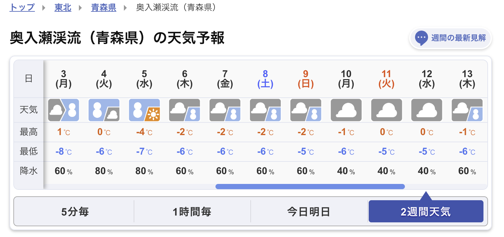Click the cloud-and-snow icon for the 6th (木)
The image size is (504, 237).
click(185, 110)
